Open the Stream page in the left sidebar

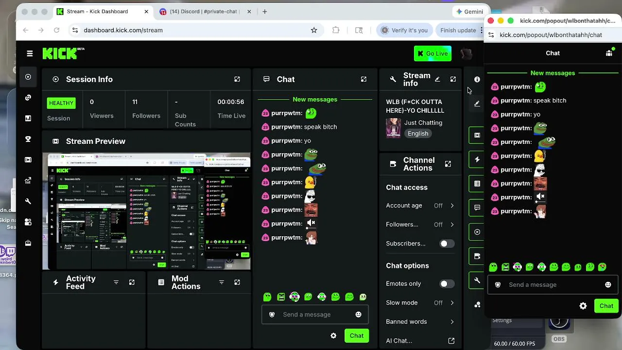tap(28, 77)
